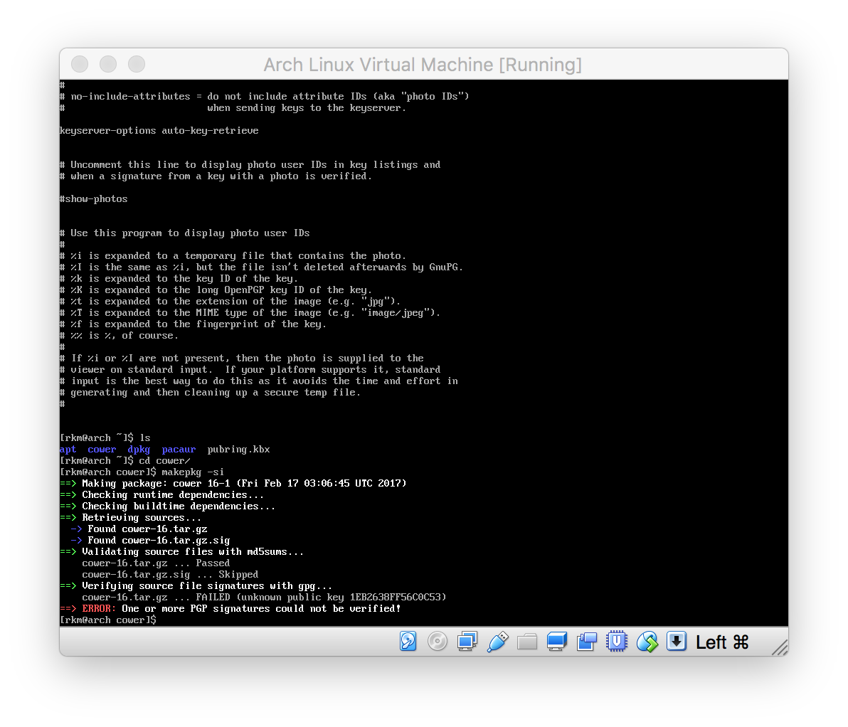Click the keyboard capture down-arrow icon
This screenshot has height=727, width=848.
coord(676,642)
